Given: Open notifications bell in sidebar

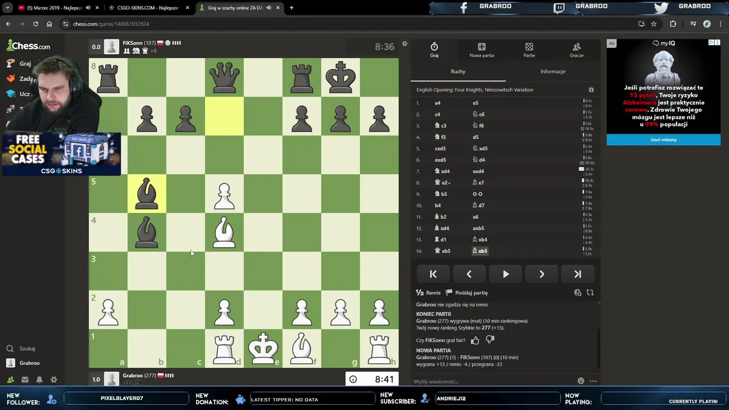Looking at the screenshot, I should click(x=39, y=379).
